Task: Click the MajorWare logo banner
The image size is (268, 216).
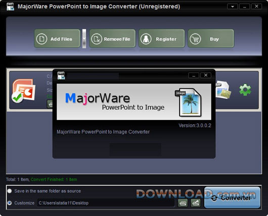Action: [134, 102]
